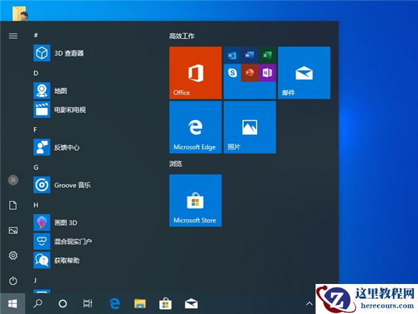Viewport: 418px width, 314px height.
Task: Open the 反馈中心 feedback icon
Action: [x=42, y=147]
